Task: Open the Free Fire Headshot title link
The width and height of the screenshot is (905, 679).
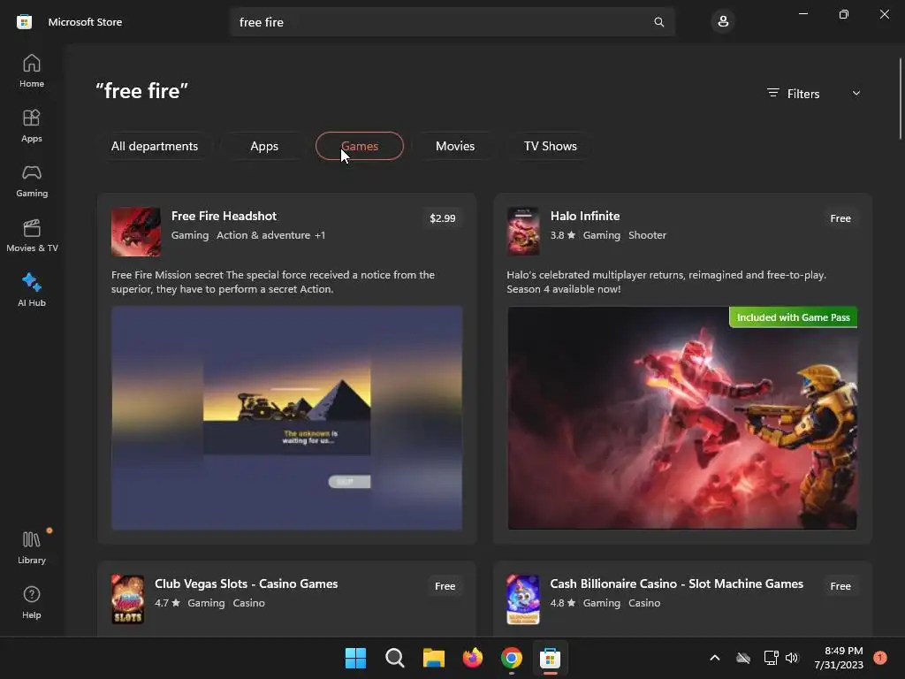Action: point(224,216)
